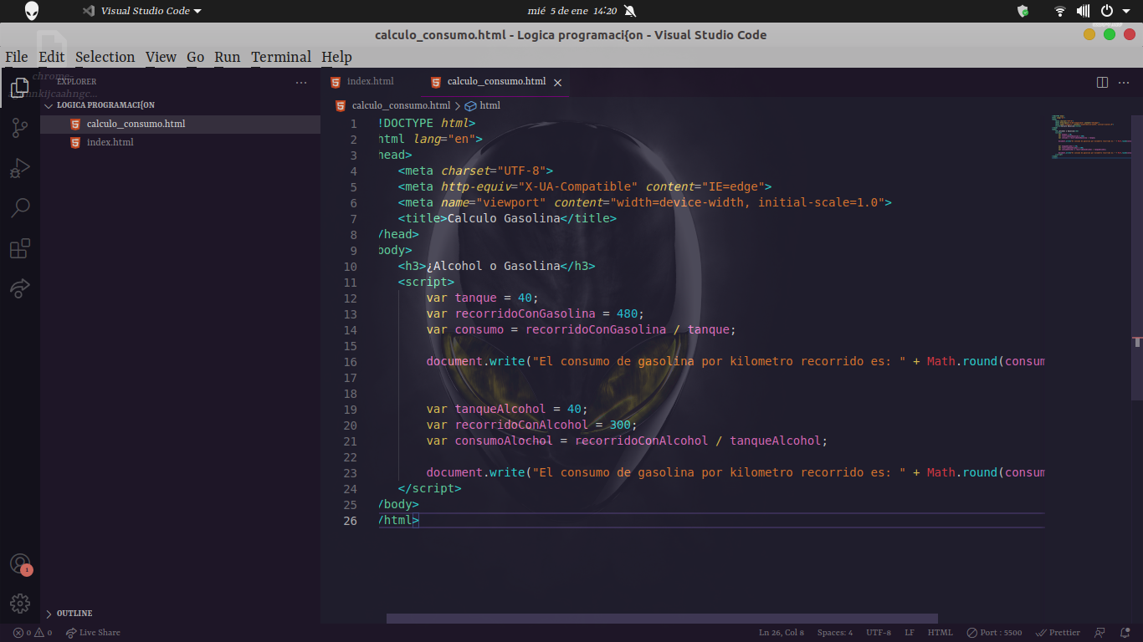The image size is (1143, 642).
Task: Open the View menu
Action: point(161,57)
